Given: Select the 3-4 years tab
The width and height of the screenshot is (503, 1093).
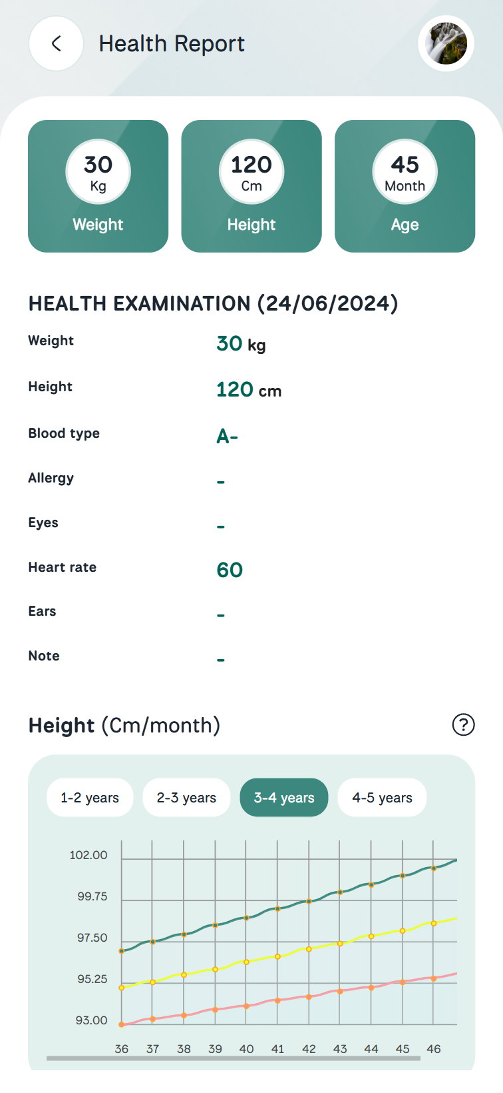Looking at the screenshot, I should click(284, 798).
